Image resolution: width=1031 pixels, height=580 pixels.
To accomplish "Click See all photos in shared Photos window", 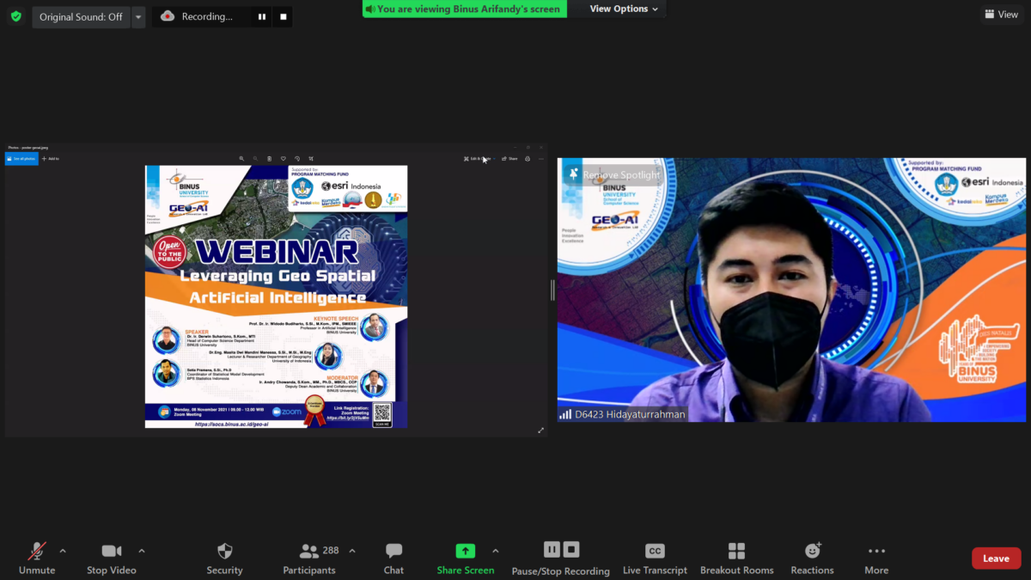I will tap(21, 159).
